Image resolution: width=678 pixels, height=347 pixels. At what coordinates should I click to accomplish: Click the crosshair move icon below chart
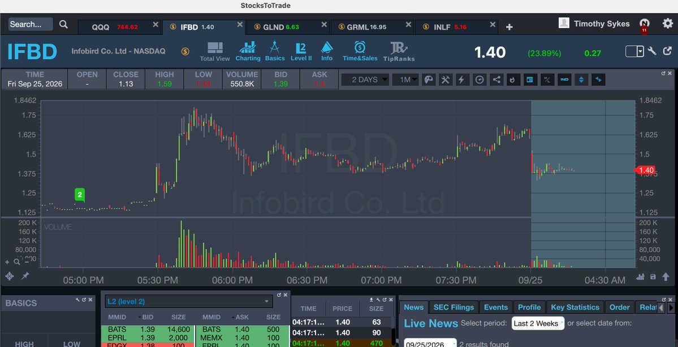[x=10, y=276]
